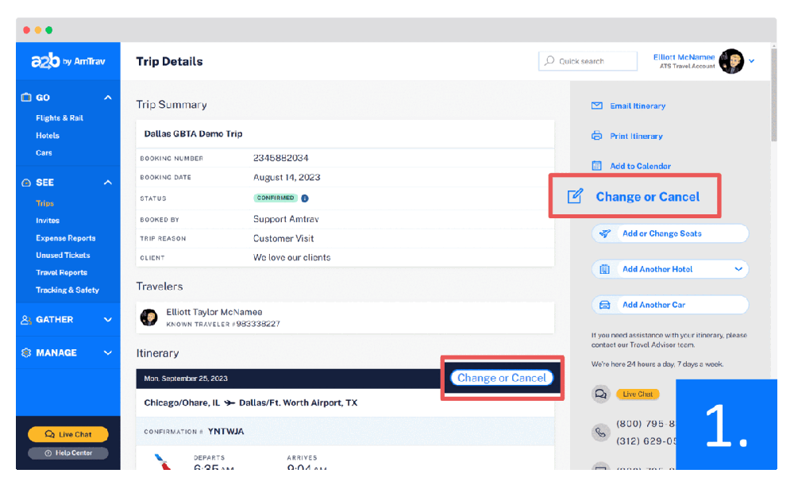Click the Email Itinerary envelope icon
Viewport: 794px width, 504px height.
tap(596, 106)
